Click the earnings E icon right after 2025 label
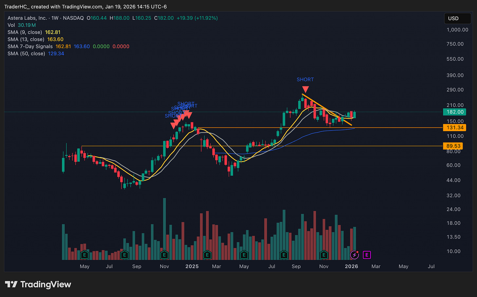The width and height of the screenshot is (477, 297). coord(207,255)
